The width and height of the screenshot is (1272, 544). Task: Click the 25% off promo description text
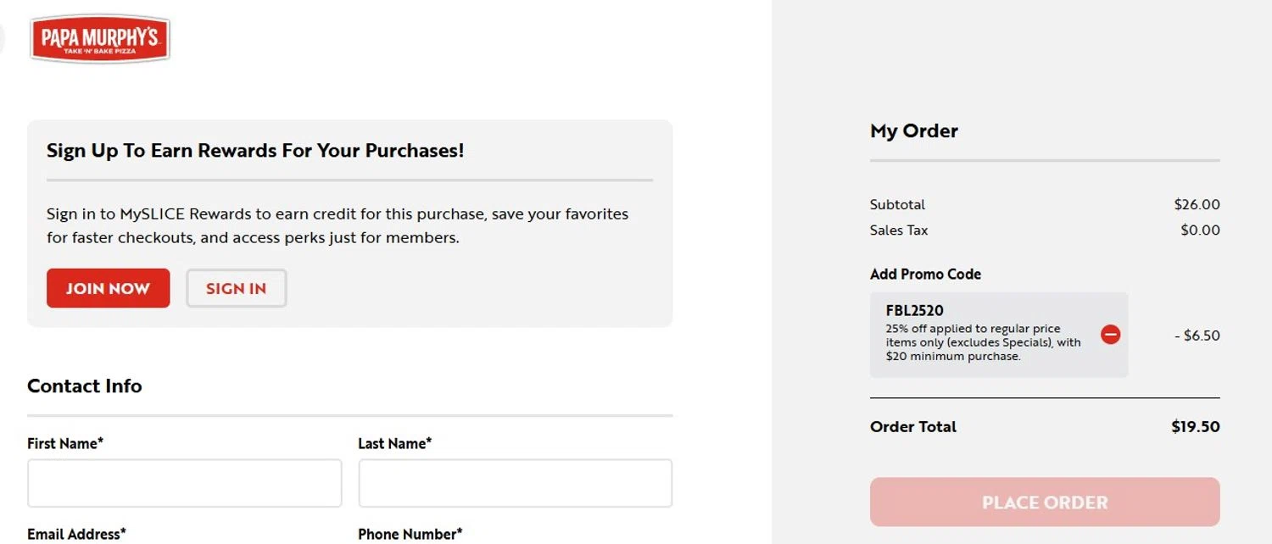coord(984,342)
